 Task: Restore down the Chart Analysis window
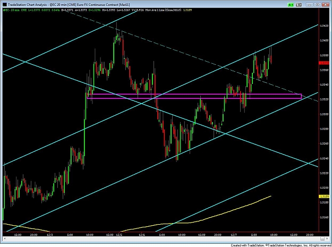pos(317,4)
